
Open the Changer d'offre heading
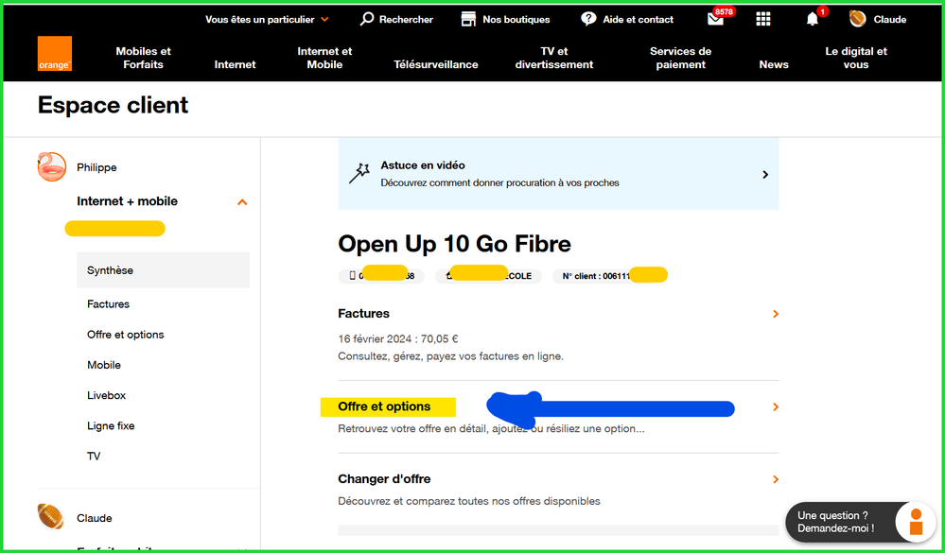[384, 479]
